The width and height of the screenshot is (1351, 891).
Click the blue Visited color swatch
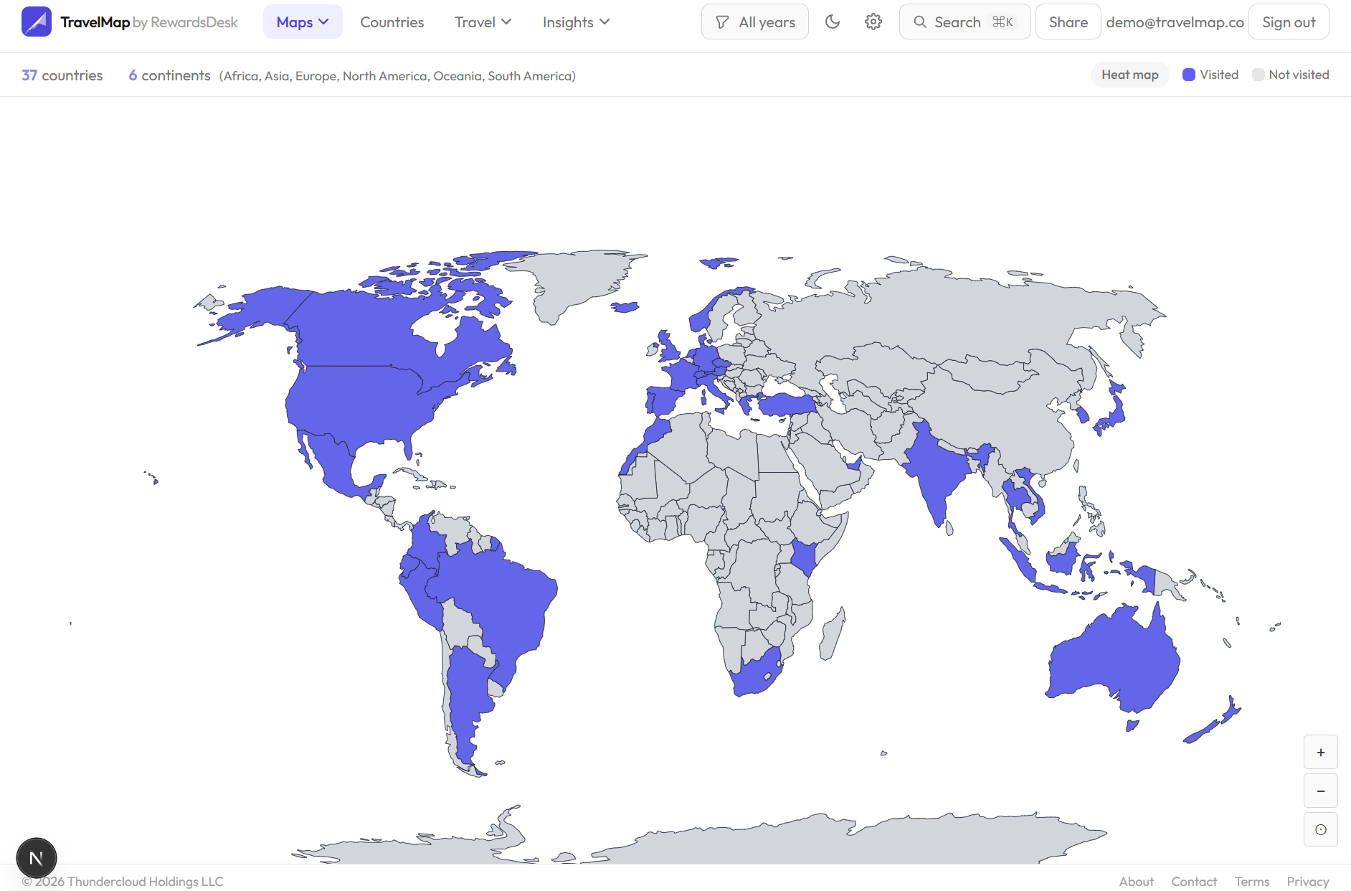click(1190, 74)
